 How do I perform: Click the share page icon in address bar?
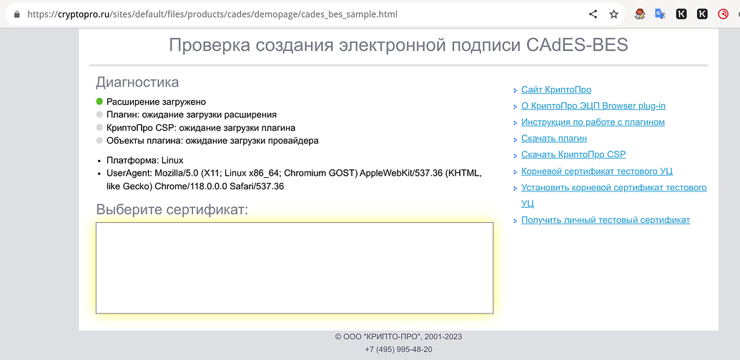click(593, 14)
